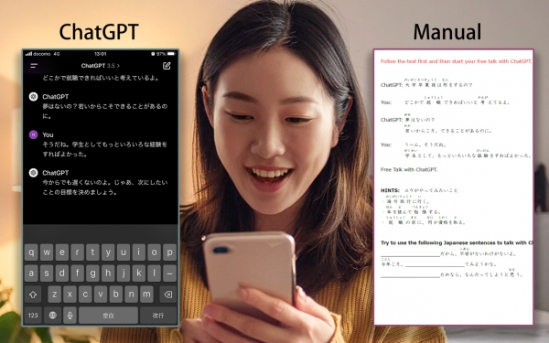
Task: Select the top line どこかで就職できればいい
Action: (x=101, y=78)
